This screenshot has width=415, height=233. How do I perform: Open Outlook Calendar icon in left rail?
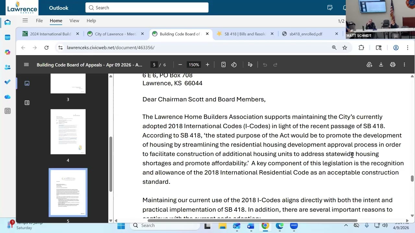7,38
